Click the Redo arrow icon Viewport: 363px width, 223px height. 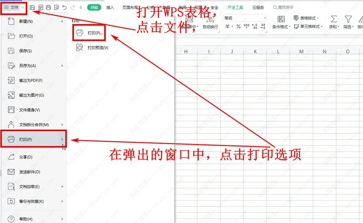[73, 7]
